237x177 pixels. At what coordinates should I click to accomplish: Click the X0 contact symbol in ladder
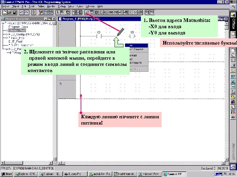[x=98, y=36]
